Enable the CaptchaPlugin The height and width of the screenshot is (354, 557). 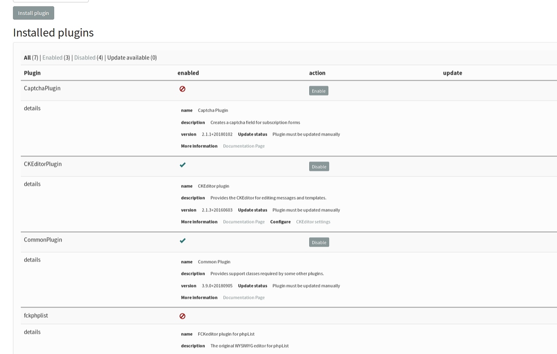click(x=318, y=91)
